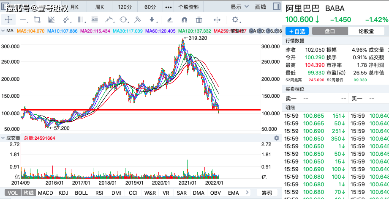The width and height of the screenshot is (389, 199).
Task: Select the golden ratio levels tool
Action: click(x=95, y=19)
